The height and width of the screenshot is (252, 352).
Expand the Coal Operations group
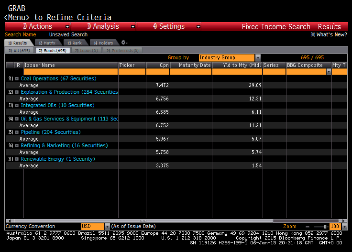[17, 78]
